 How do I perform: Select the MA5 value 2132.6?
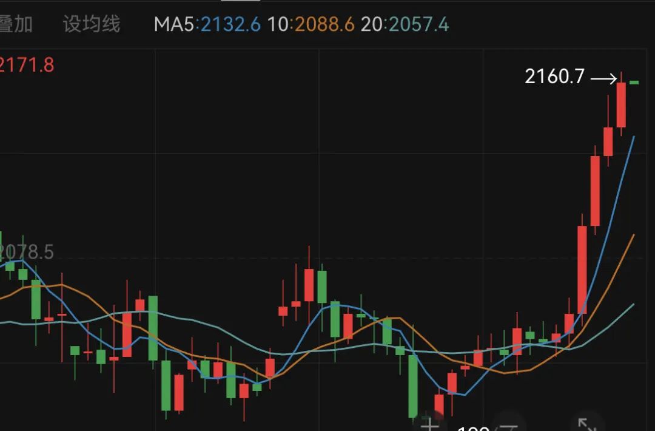230,24
